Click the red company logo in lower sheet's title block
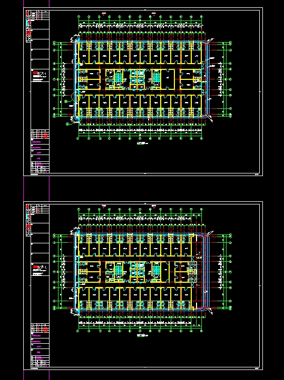The width and height of the screenshot is (284, 380). (36, 266)
